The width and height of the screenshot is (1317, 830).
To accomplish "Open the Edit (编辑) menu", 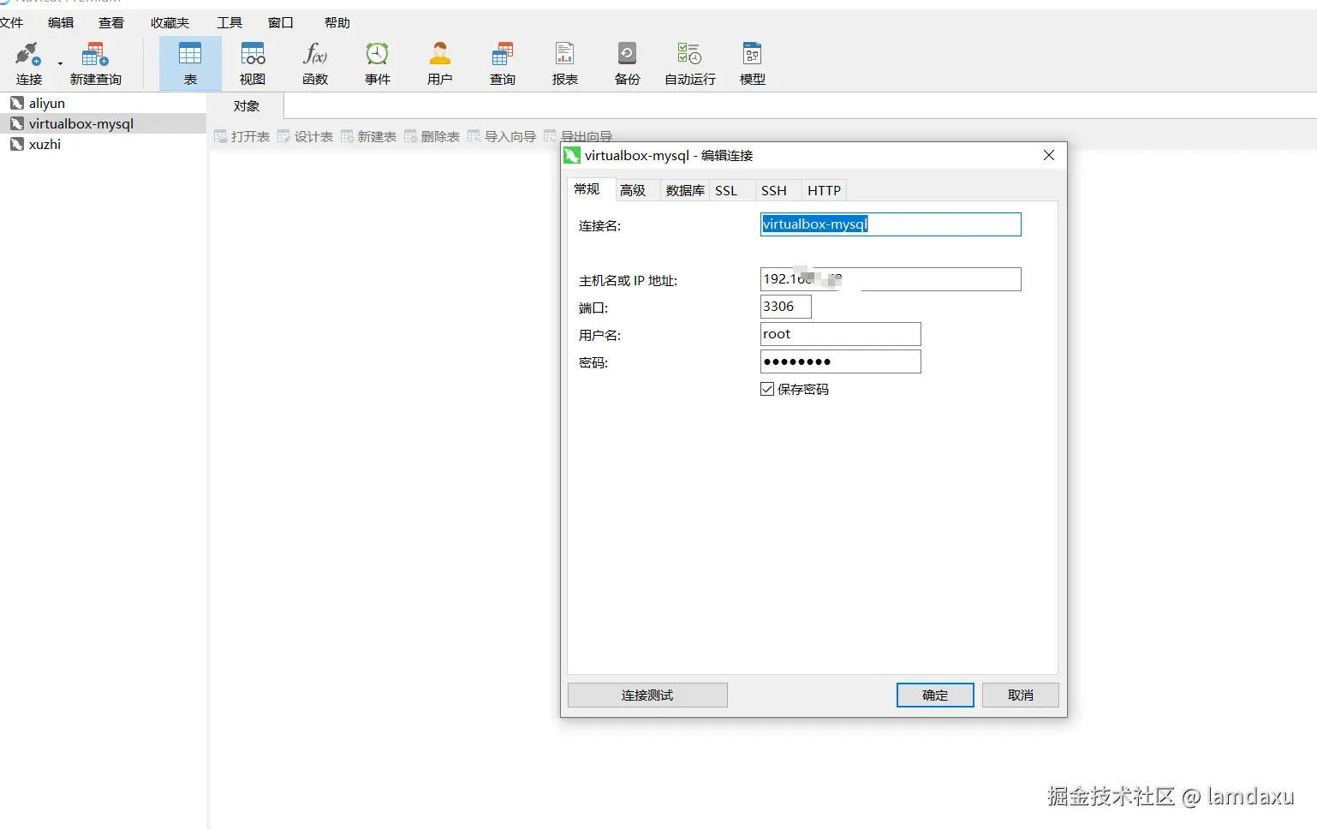I will tap(61, 23).
